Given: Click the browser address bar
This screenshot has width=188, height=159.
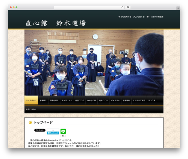Looking at the screenshot, I should pos(89,7).
